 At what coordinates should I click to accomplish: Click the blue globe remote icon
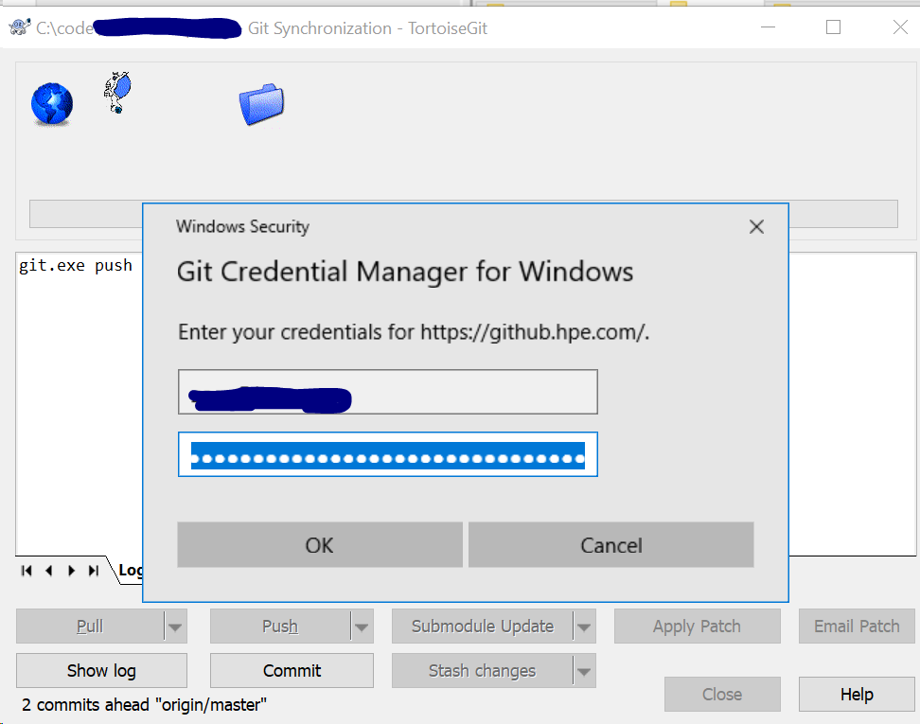pyautogui.click(x=51, y=104)
